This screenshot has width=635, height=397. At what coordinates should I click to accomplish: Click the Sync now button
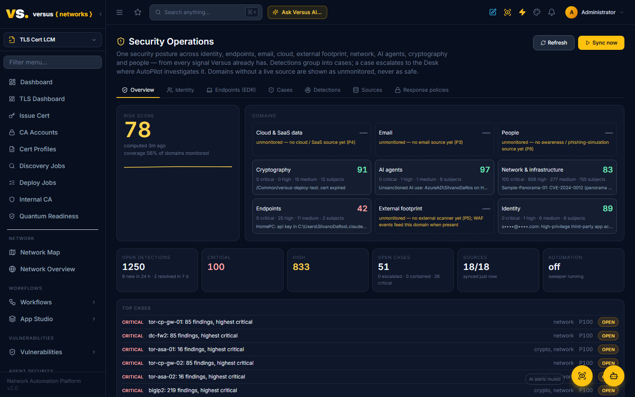(x=601, y=43)
